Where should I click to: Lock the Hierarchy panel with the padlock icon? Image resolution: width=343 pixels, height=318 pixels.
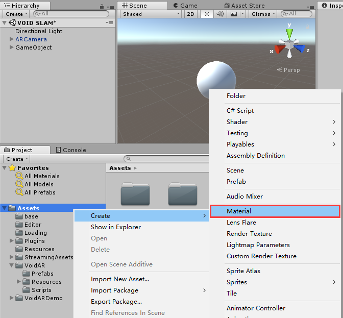pyautogui.click(x=102, y=6)
